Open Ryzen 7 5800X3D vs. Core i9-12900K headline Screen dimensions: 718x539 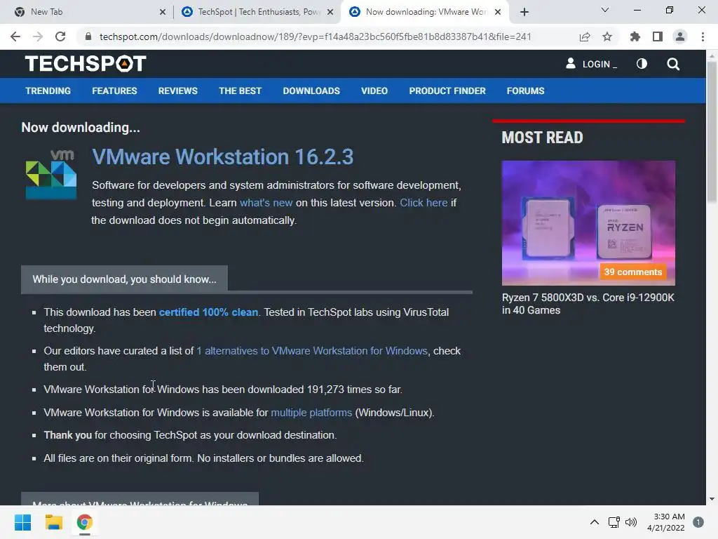(588, 304)
